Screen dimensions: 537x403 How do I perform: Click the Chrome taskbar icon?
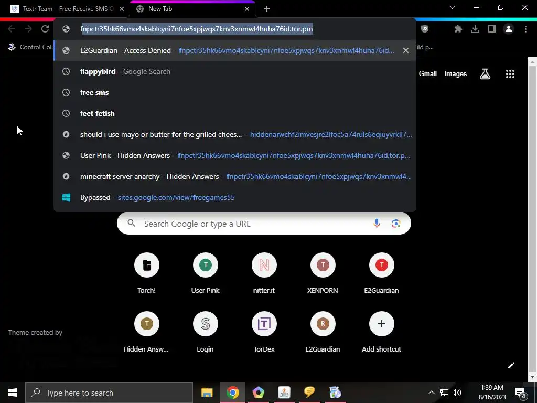232,393
